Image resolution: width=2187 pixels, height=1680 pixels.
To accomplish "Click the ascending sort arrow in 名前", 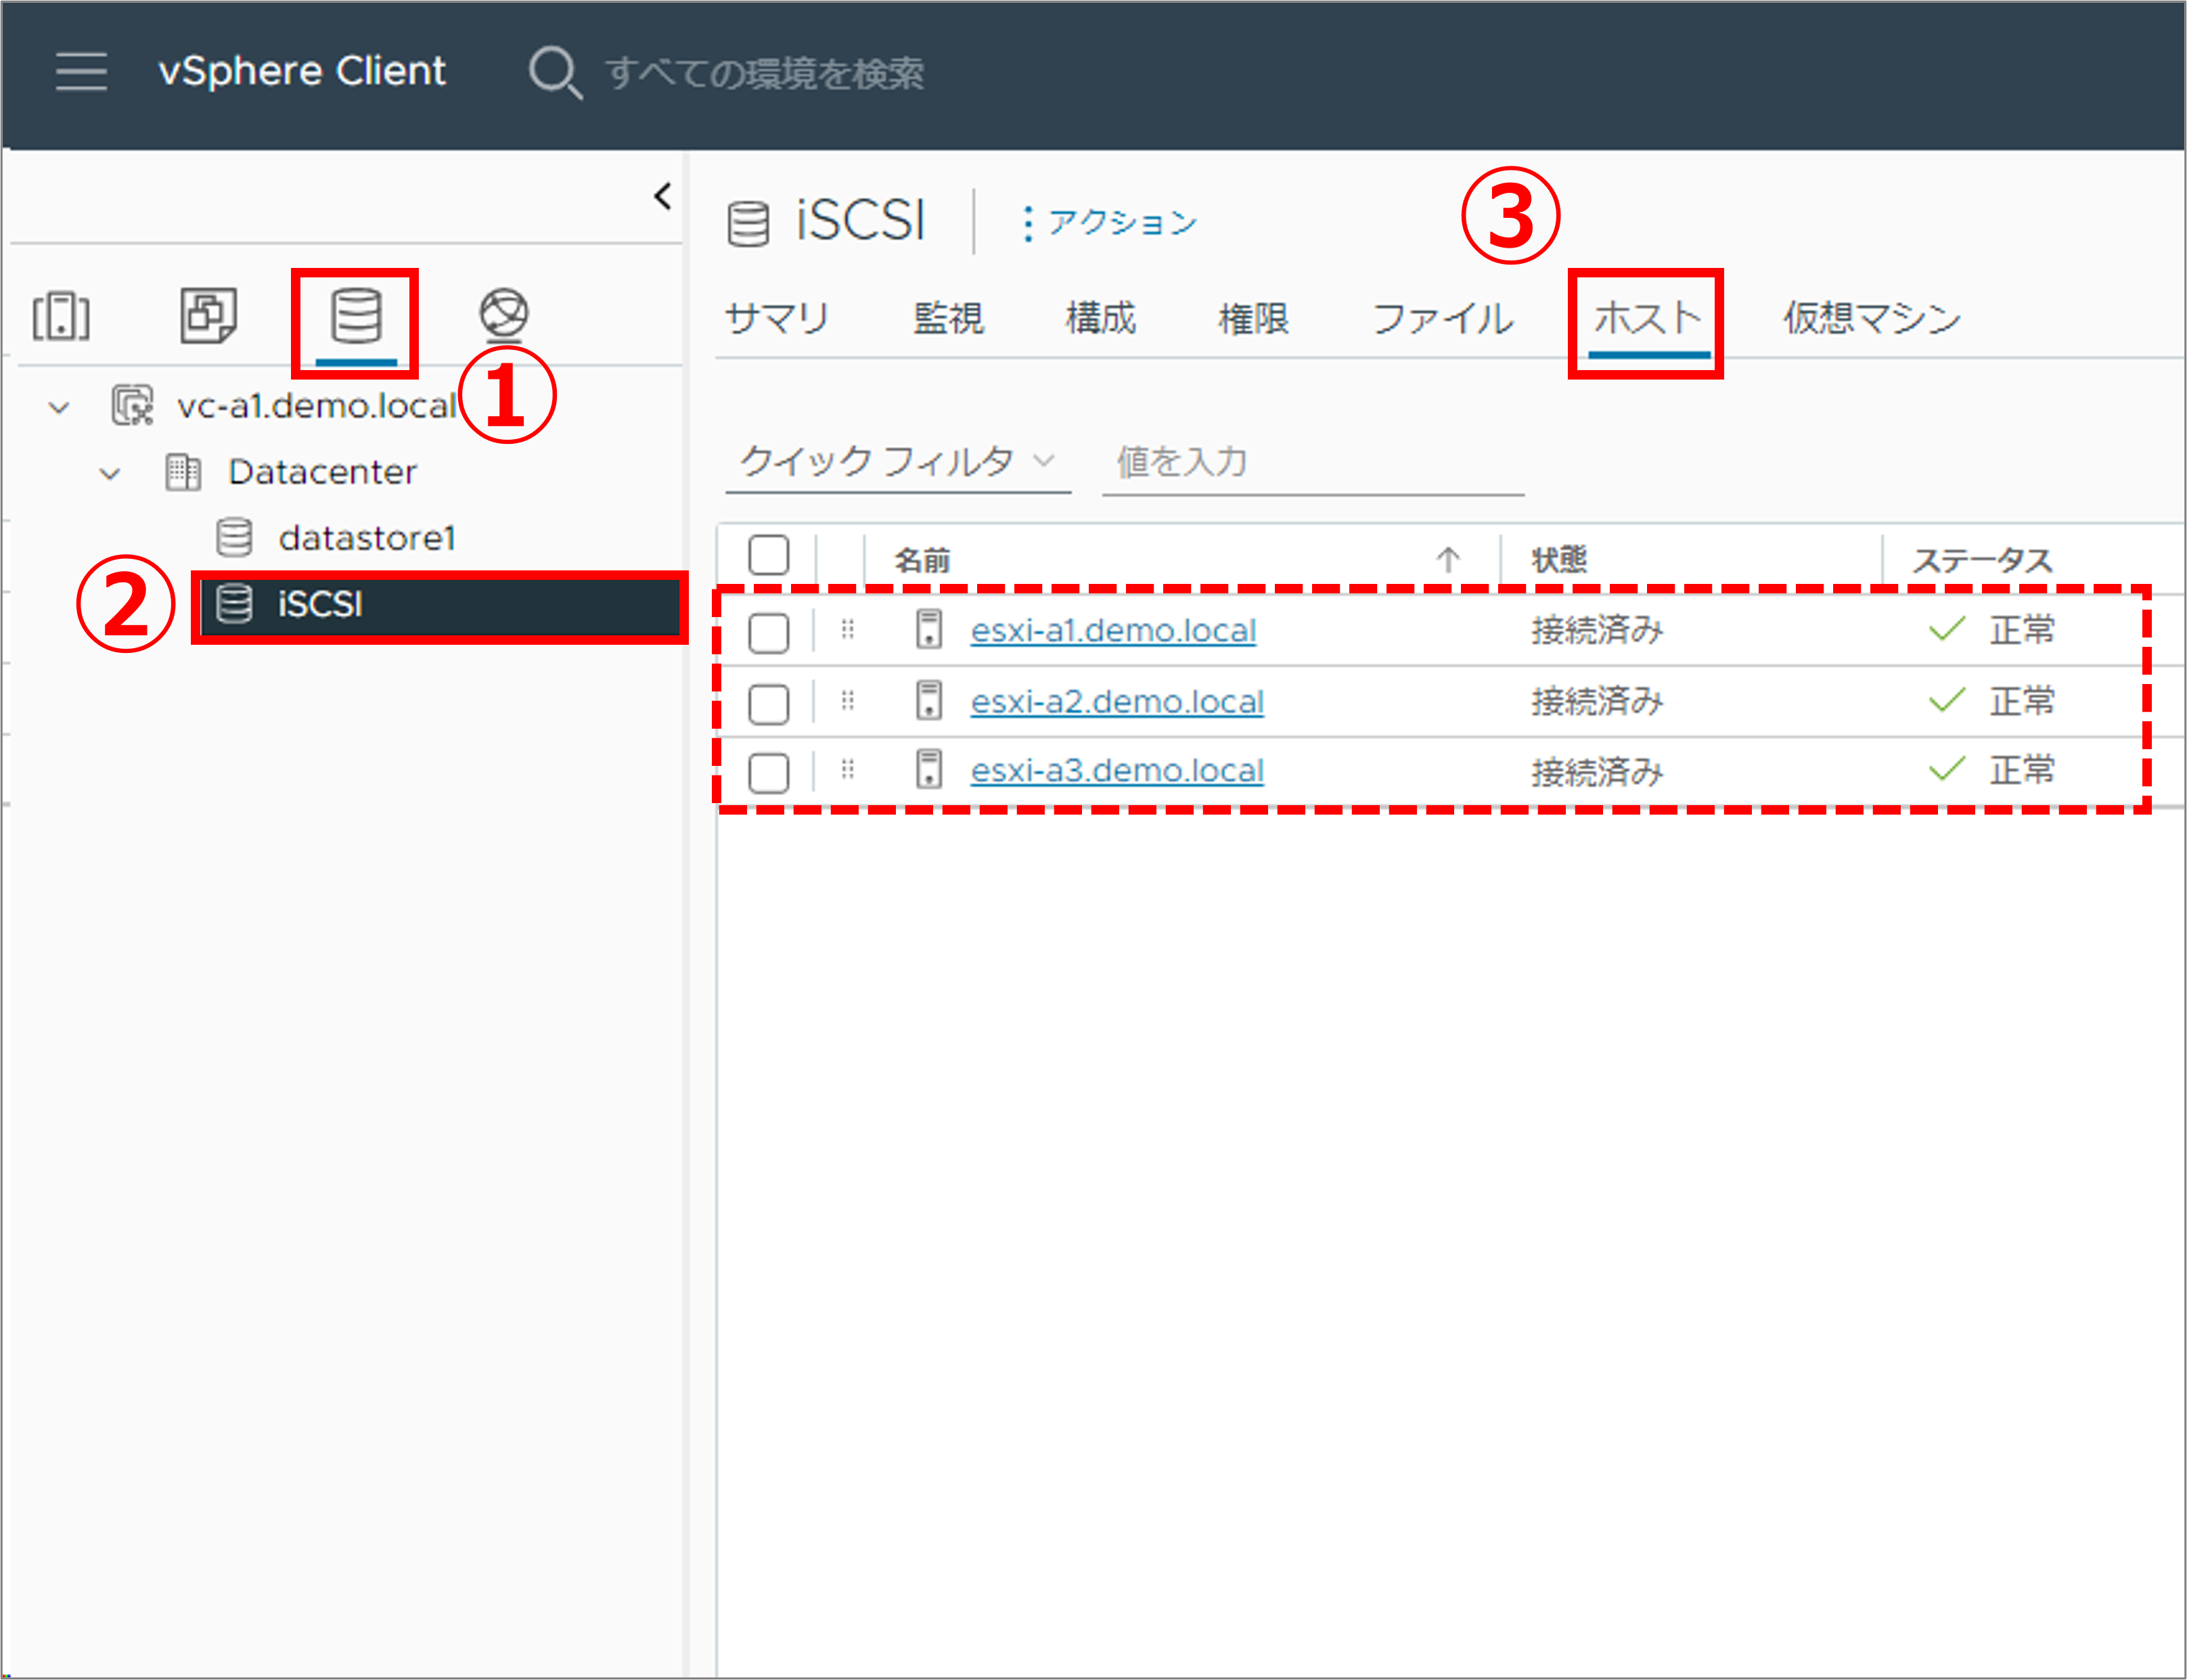I will [x=1448, y=559].
